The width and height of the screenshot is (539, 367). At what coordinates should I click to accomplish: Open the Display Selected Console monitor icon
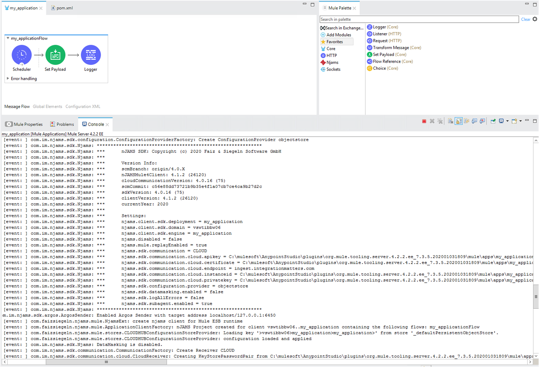(501, 121)
